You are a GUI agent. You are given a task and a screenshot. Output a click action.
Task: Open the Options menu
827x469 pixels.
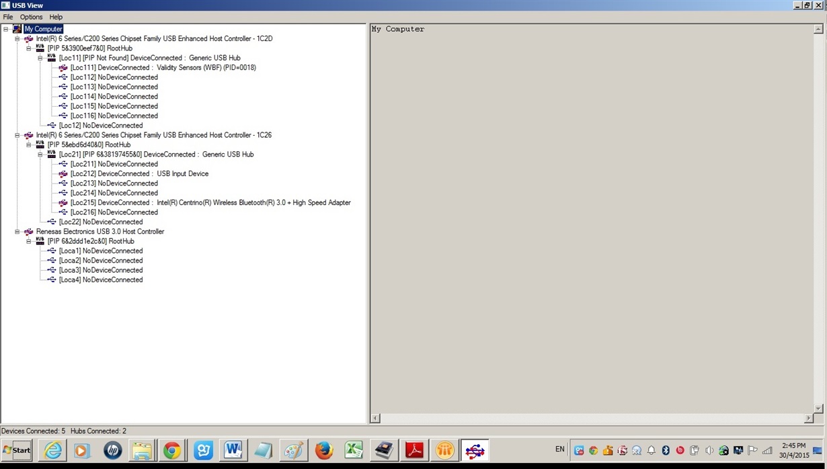31,17
